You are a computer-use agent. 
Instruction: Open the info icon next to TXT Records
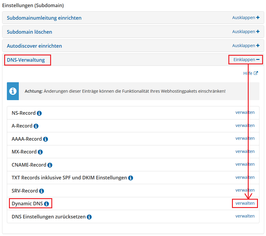tap(131, 178)
